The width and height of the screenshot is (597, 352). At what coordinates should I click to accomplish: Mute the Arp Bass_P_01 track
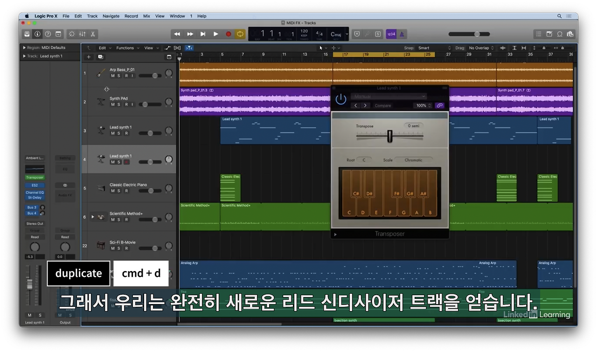click(x=112, y=75)
